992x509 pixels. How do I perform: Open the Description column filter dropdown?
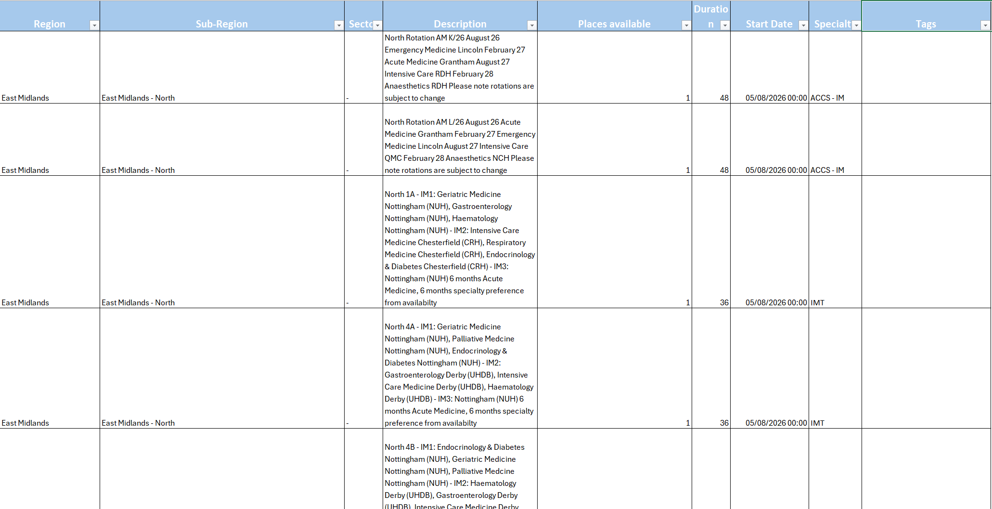pyautogui.click(x=532, y=26)
